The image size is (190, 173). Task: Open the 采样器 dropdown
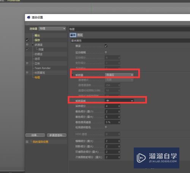coord(119,75)
